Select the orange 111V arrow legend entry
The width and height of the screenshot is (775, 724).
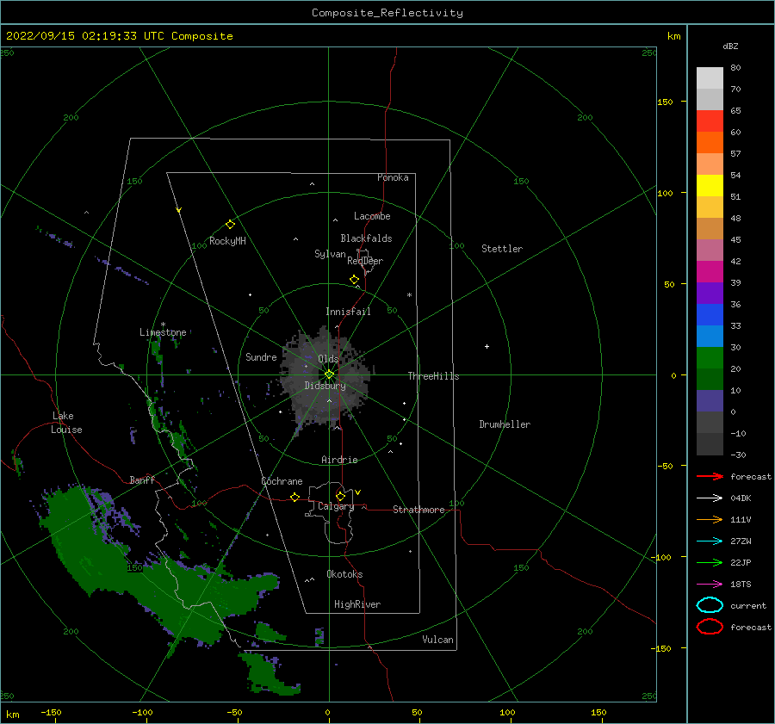710,519
